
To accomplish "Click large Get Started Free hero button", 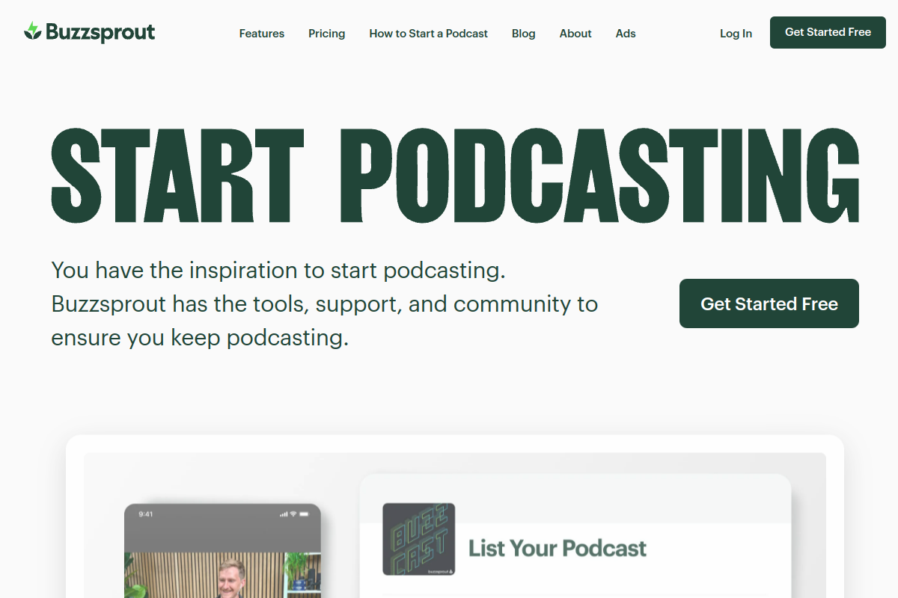I will [x=769, y=303].
